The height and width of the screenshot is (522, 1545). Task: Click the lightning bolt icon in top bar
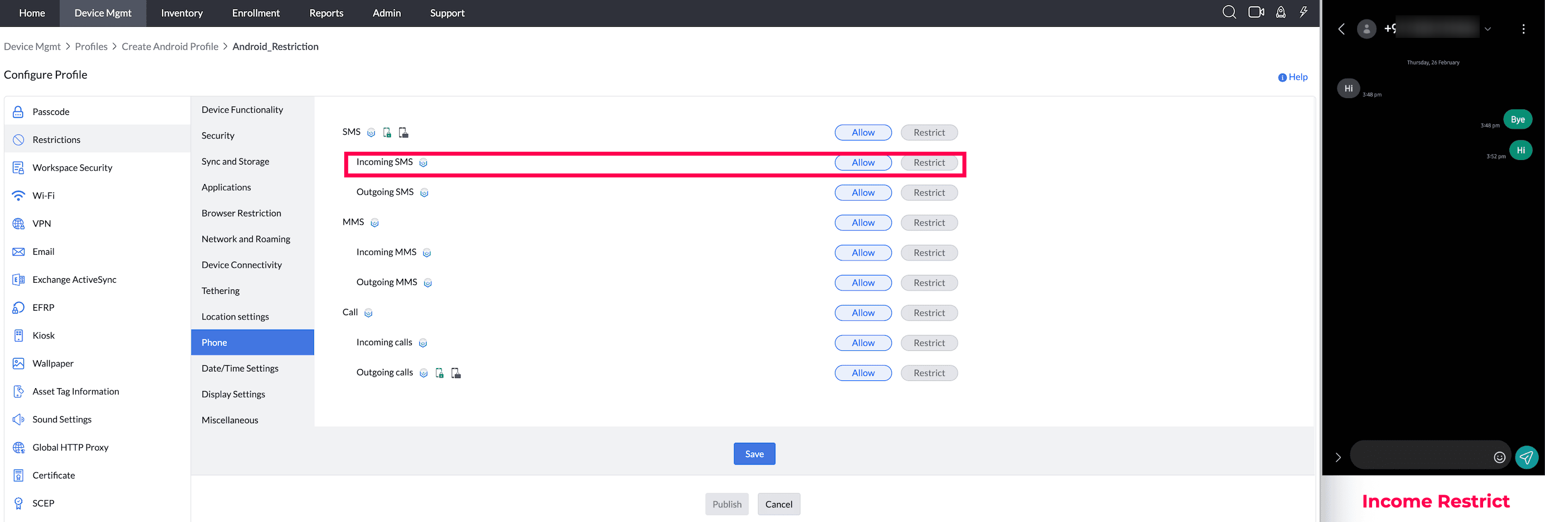tap(1303, 13)
